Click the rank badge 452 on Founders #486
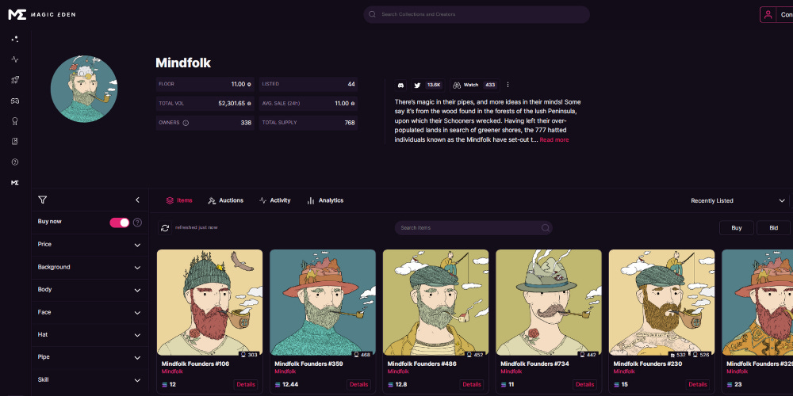Viewport: 793px width, 396px height. pyautogui.click(x=475, y=355)
